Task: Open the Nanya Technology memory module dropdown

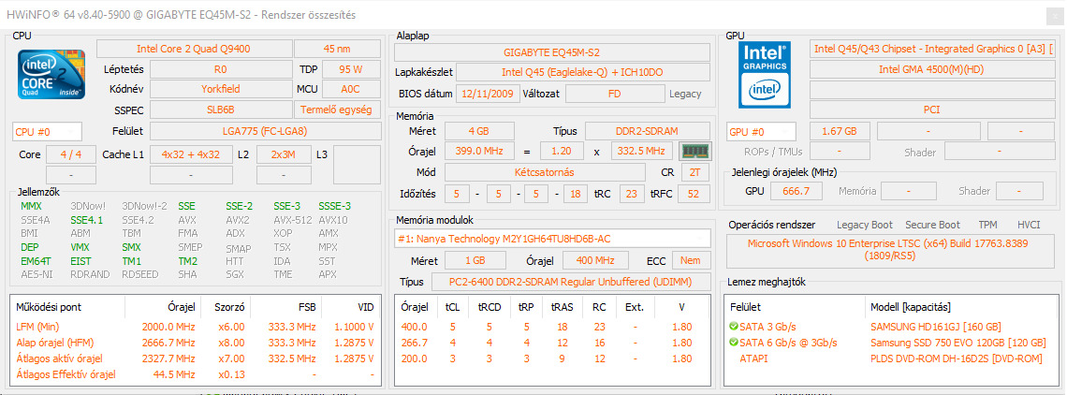Action: point(552,238)
